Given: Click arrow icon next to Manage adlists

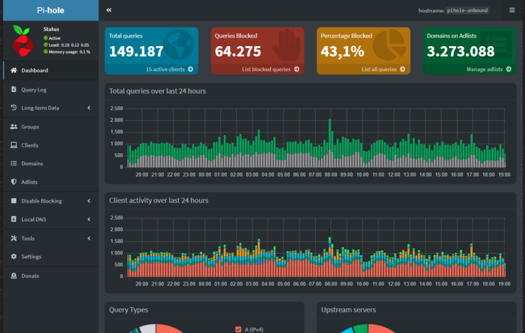Looking at the screenshot, I should coord(509,69).
